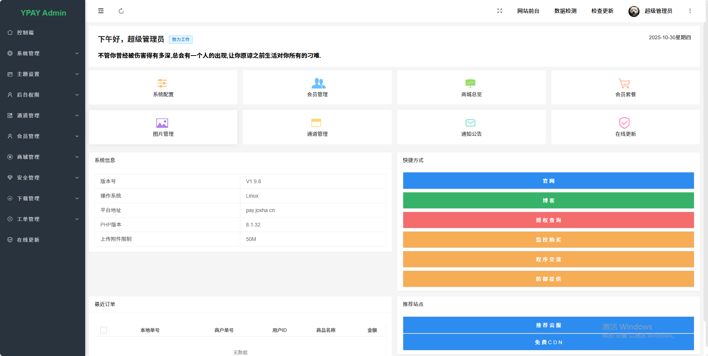Image resolution: width=708 pixels, height=356 pixels.
Task: Open 会员管理 card with people icon
Action: tap(318, 83)
